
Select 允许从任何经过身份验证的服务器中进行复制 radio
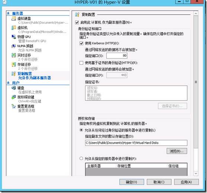point(81,130)
